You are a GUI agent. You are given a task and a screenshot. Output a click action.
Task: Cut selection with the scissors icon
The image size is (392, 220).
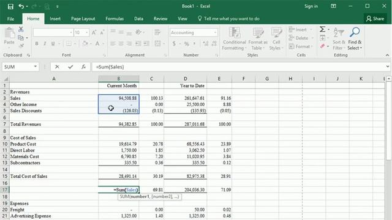click(x=21, y=29)
